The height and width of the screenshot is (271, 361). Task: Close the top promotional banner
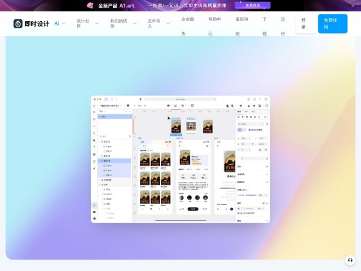tap(353, 5)
